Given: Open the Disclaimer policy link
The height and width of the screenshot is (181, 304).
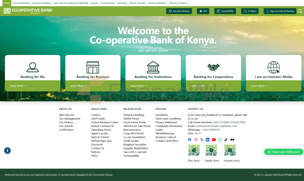Looking at the screenshot, I should pyautogui.click(x=162, y=115).
